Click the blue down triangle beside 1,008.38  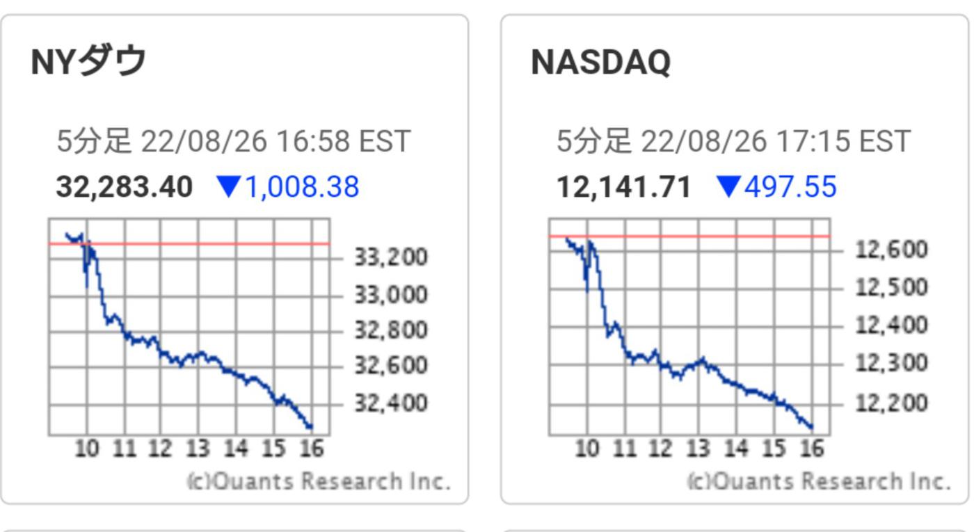[x=229, y=186]
